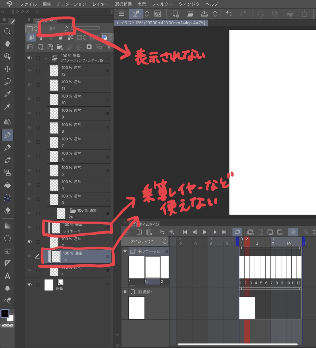The image size is (316, 348).
Task: Select the Pen tool in the toolbar
Action: tap(7, 135)
